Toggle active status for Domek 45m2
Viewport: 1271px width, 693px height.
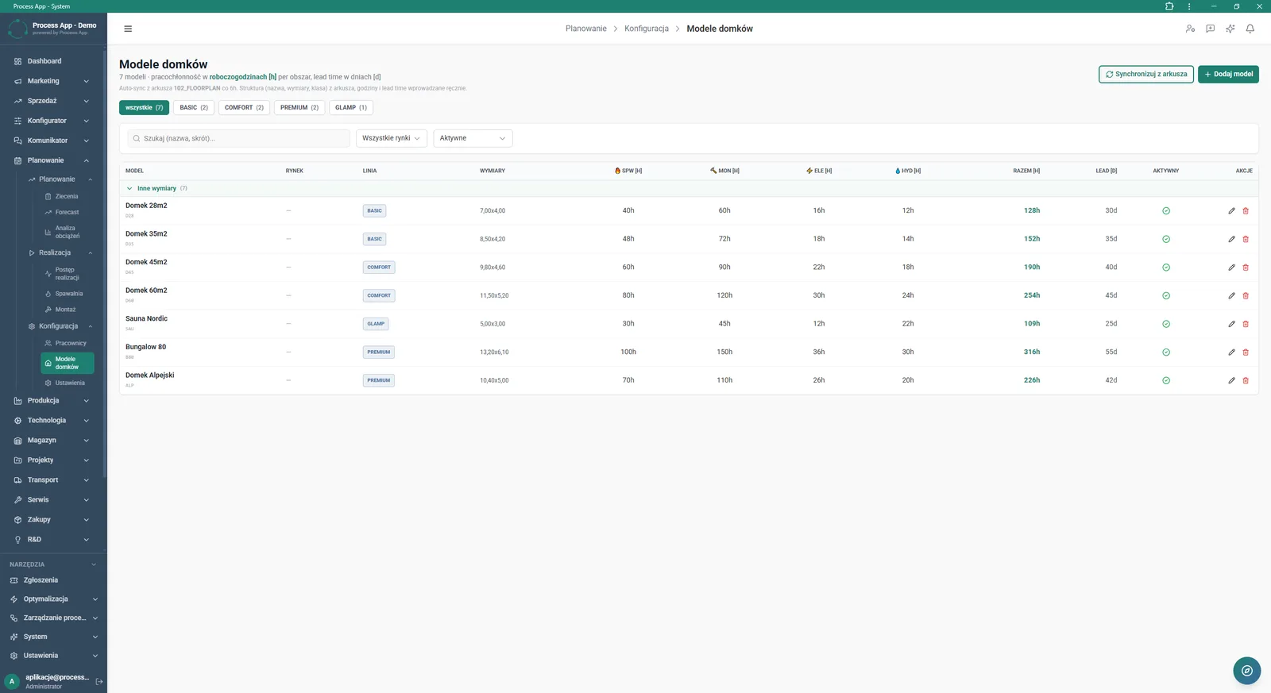[x=1166, y=268]
